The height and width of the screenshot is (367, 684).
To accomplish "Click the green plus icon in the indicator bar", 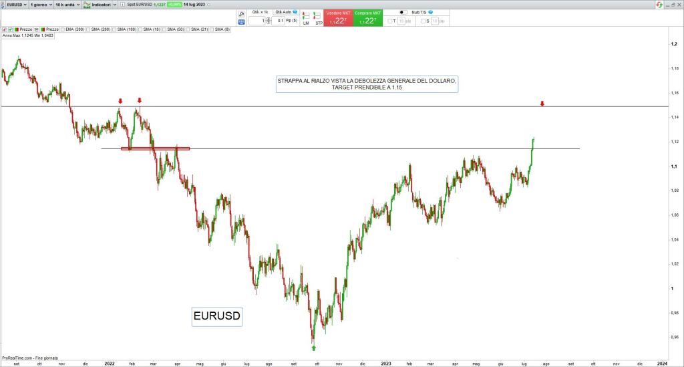I will pos(10,29).
